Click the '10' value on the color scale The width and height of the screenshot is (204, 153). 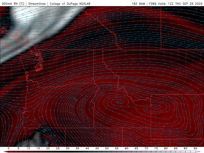coord(28,148)
